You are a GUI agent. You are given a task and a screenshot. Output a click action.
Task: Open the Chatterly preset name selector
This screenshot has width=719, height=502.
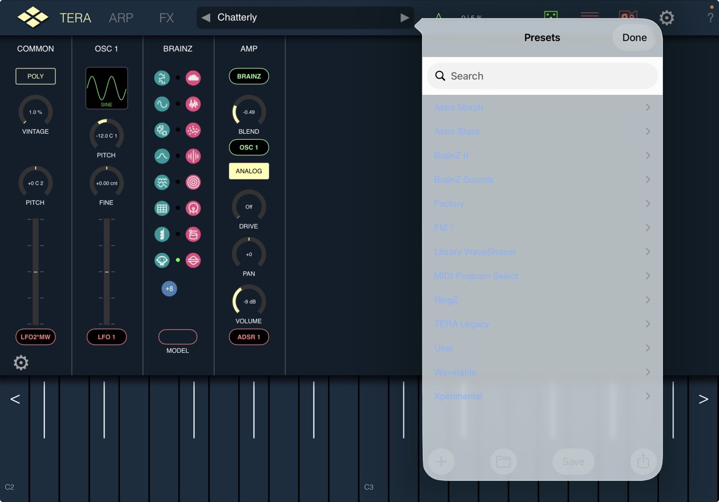(306, 17)
